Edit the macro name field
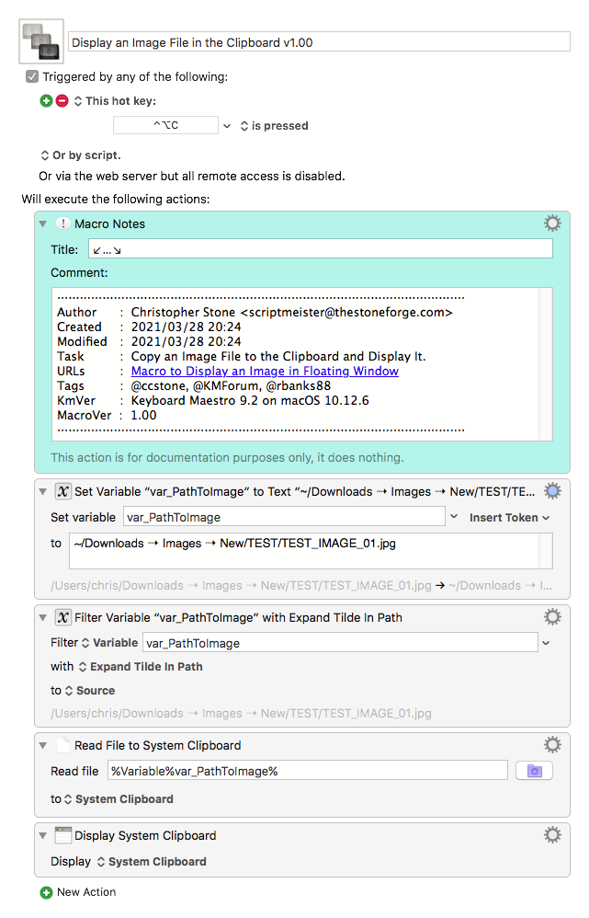 coord(320,42)
